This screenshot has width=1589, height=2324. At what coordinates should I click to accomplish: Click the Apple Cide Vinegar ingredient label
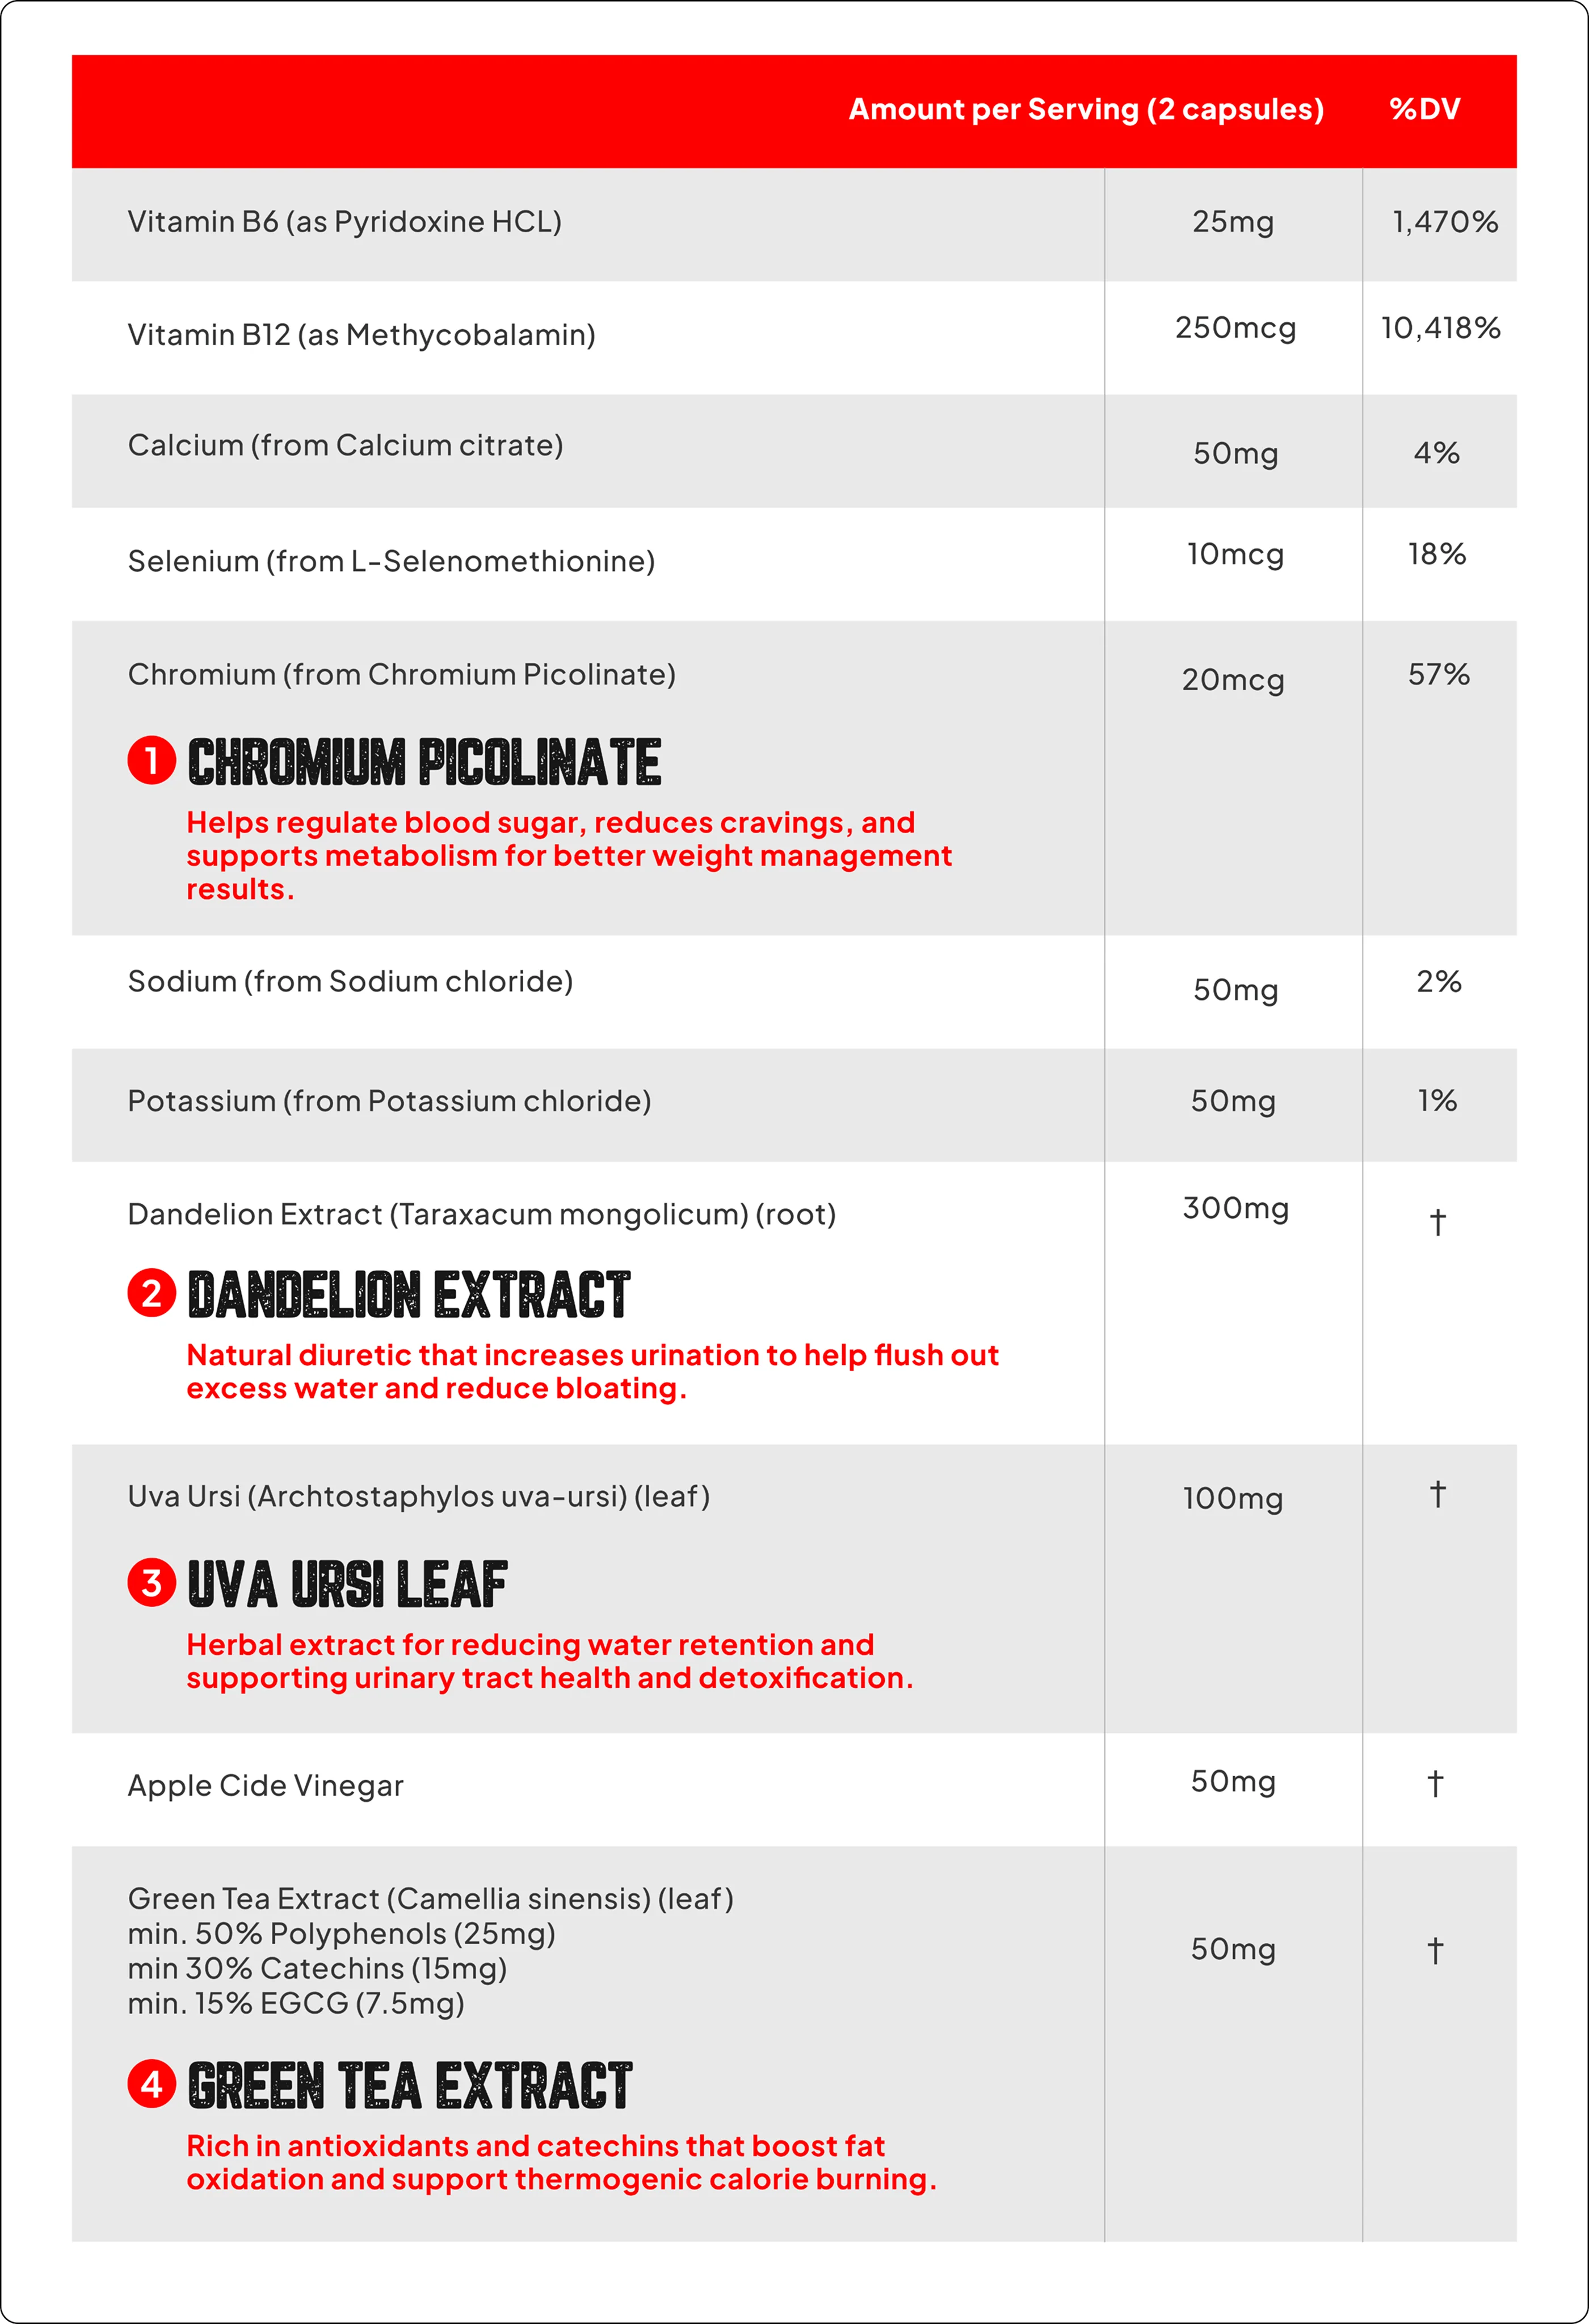(265, 1786)
